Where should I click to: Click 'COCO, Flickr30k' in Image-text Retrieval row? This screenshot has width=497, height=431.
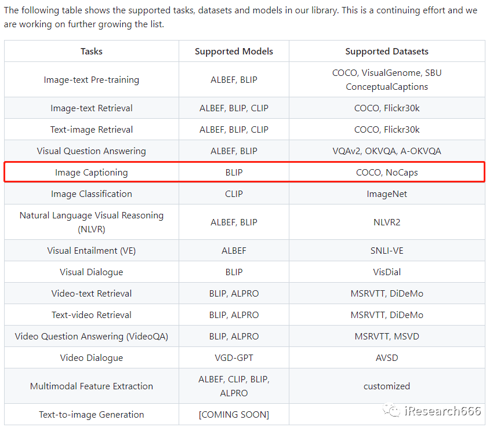click(x=387, y=108)
